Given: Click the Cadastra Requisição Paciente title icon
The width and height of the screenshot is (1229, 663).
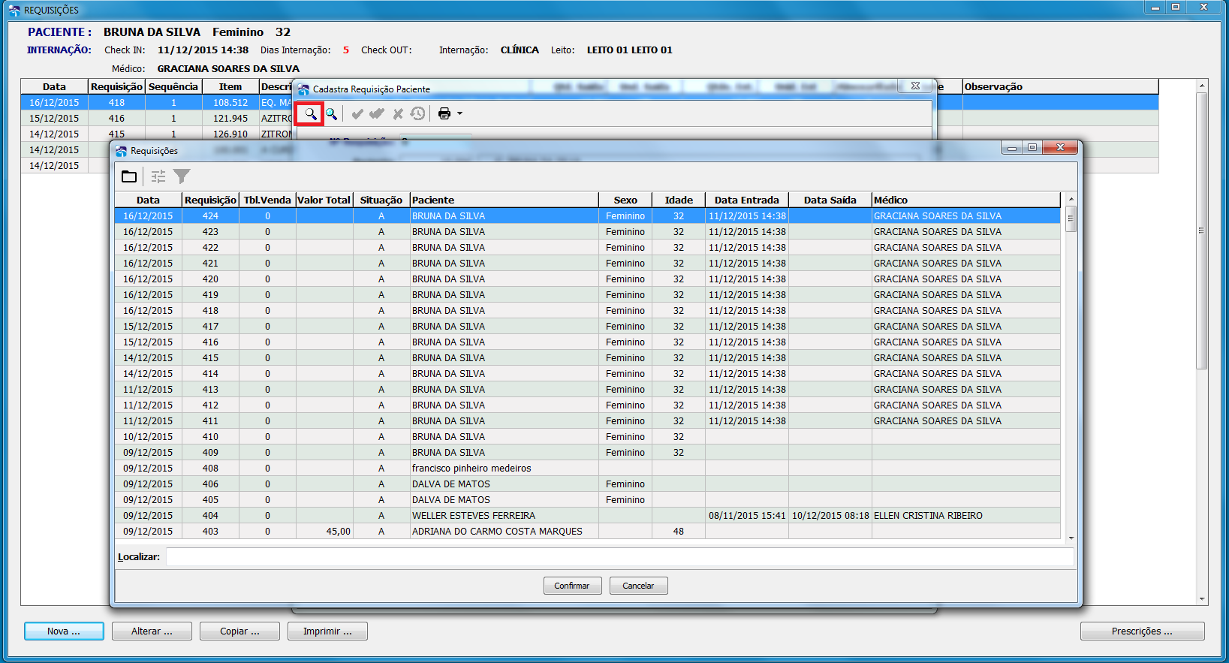Looking at the screenshot, I should pos(303,89).
